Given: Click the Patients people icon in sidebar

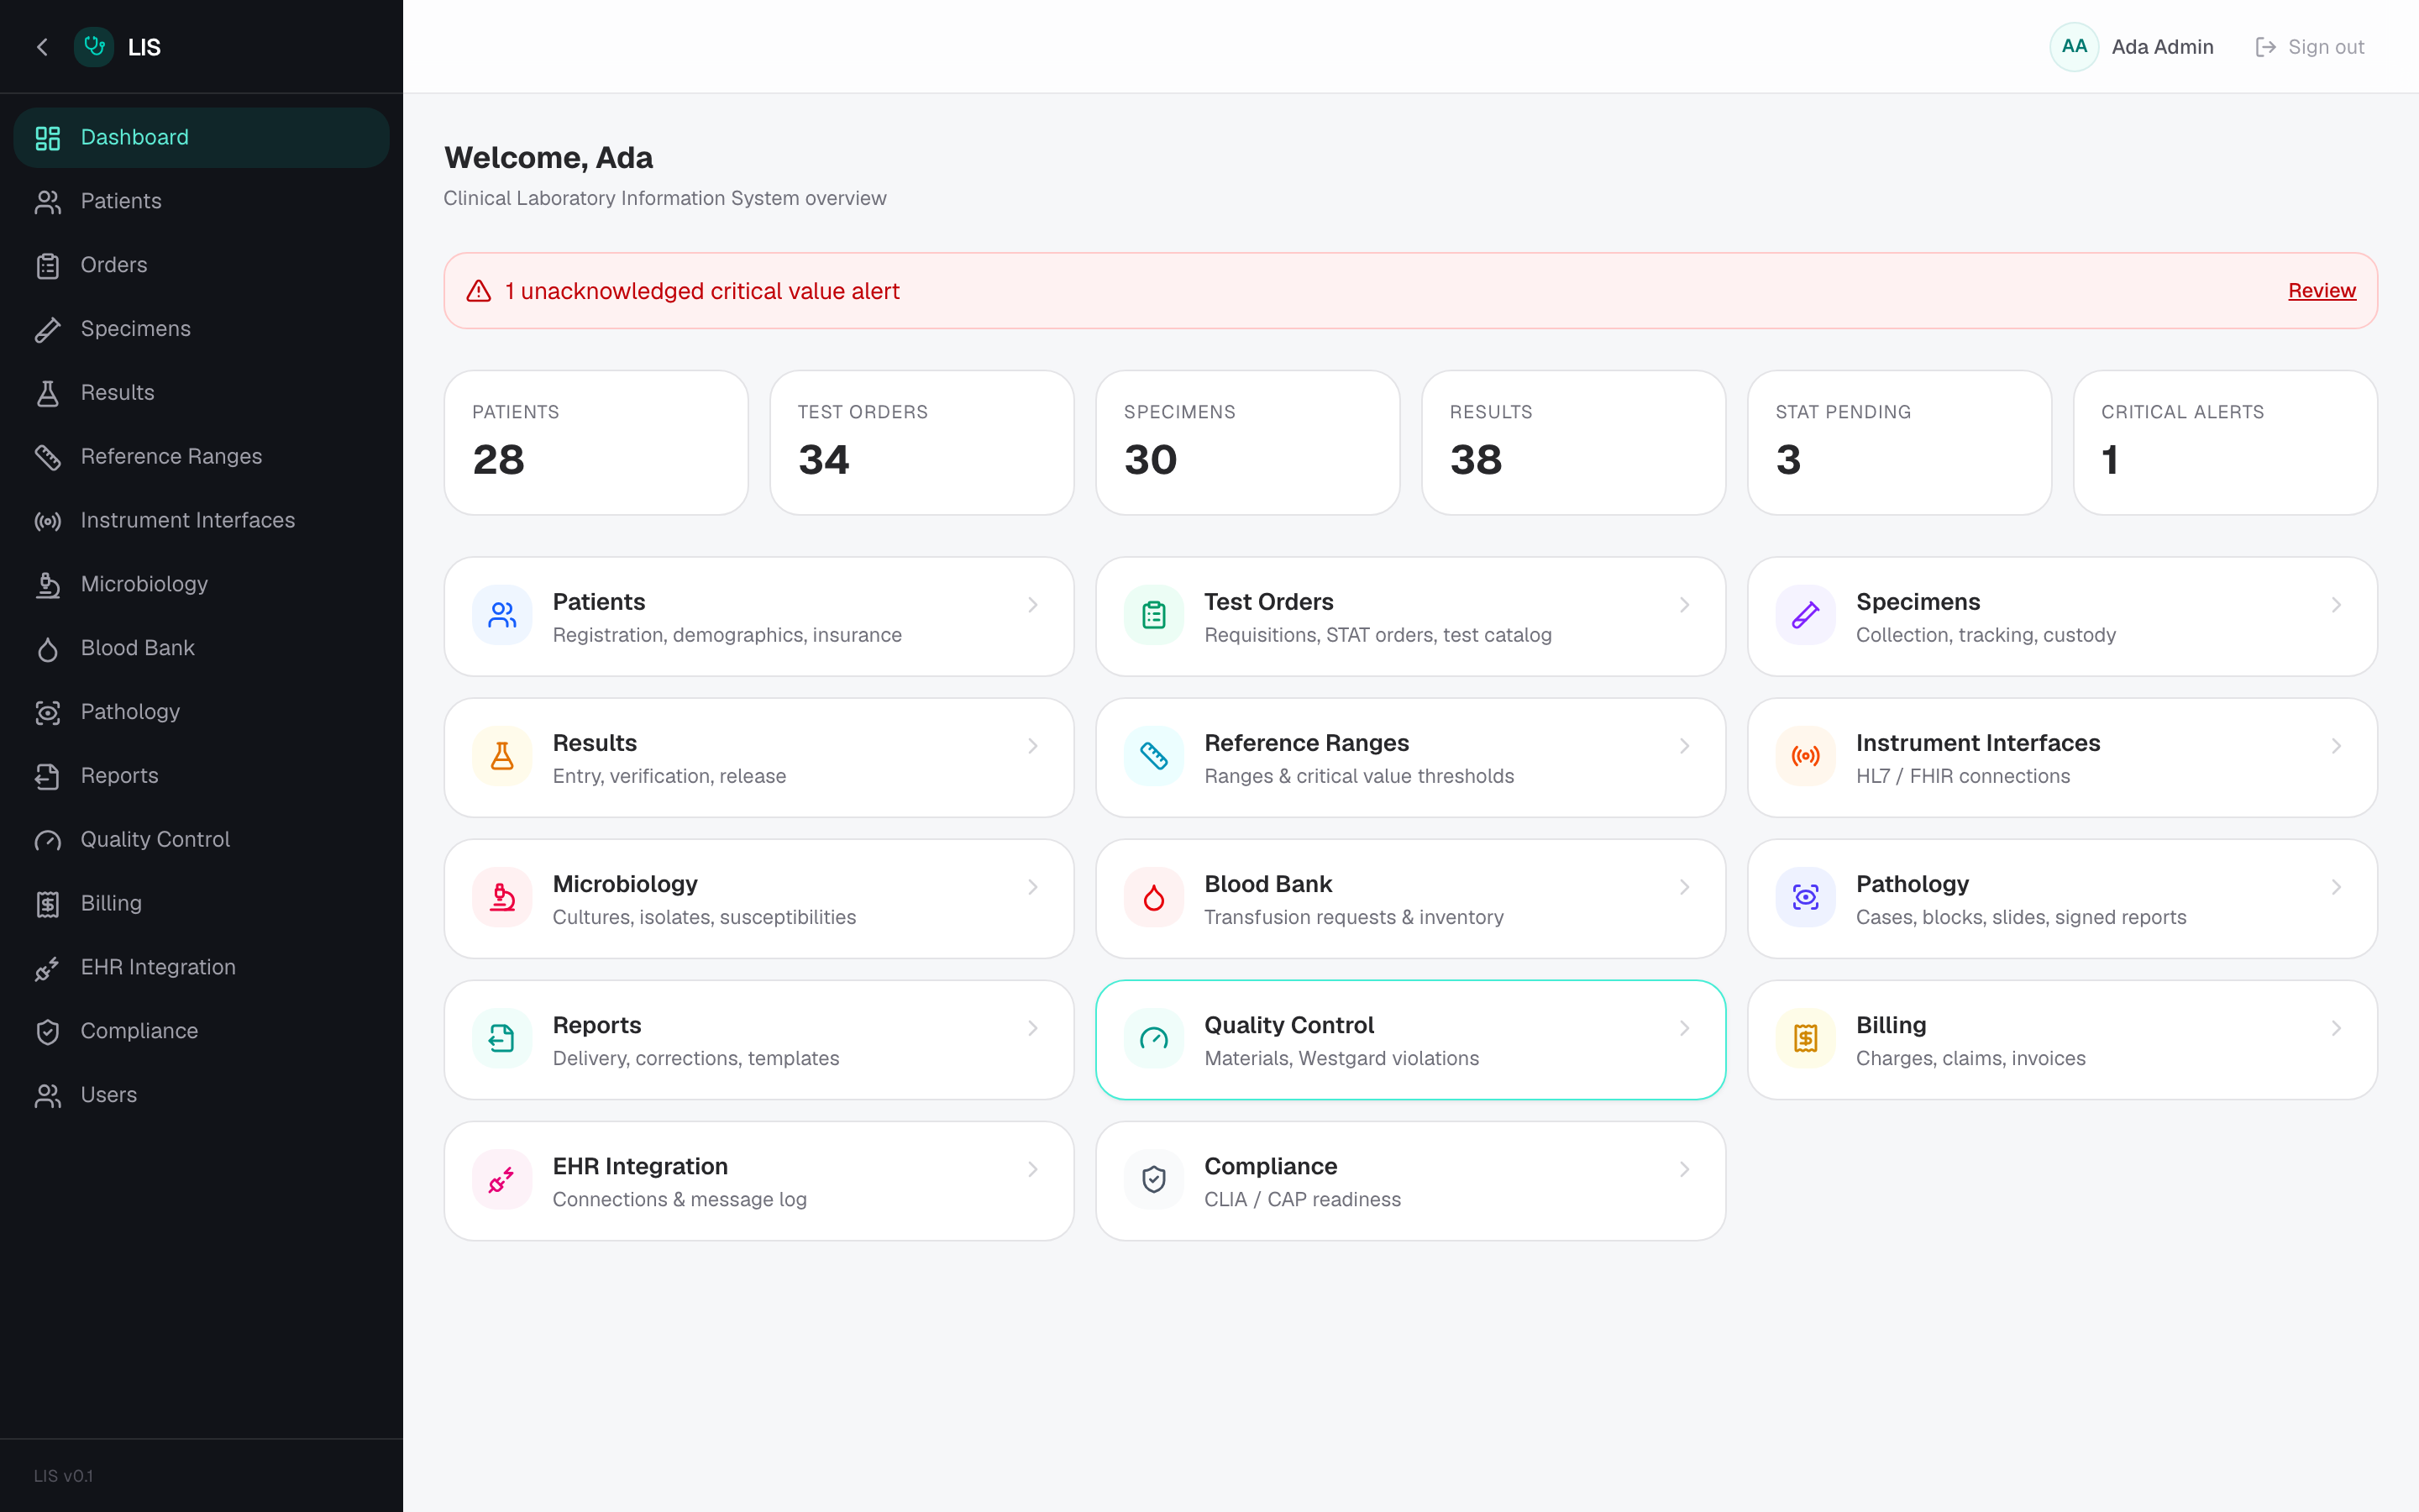Looking at the screenshot, I should coord(48,202).
